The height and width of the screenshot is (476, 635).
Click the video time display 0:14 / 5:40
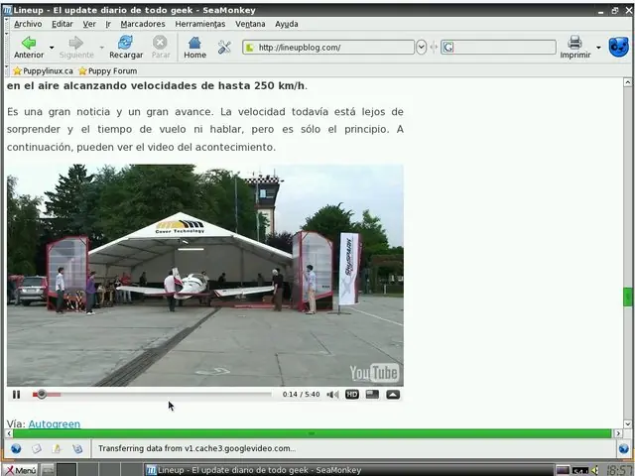pos(301,395)
